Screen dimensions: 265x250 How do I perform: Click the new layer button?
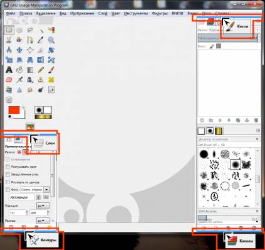click(x=202, y=120)
